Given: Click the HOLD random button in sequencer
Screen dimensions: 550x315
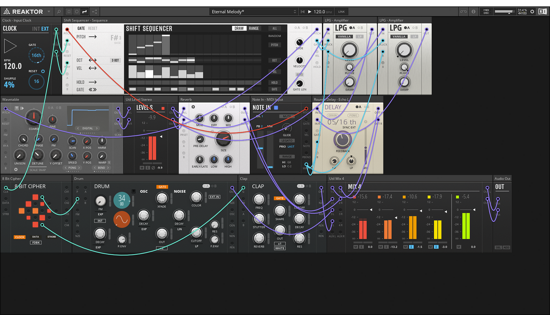Looking at the screenshot, I should [275, 83].
